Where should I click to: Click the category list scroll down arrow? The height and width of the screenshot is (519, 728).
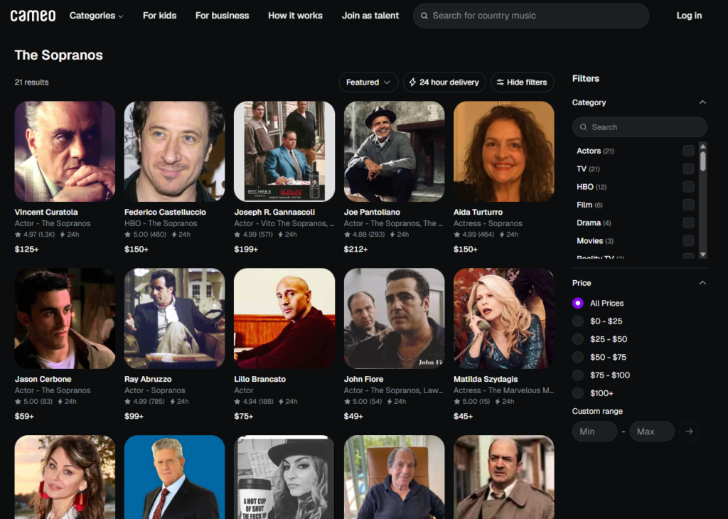point(703,255)
